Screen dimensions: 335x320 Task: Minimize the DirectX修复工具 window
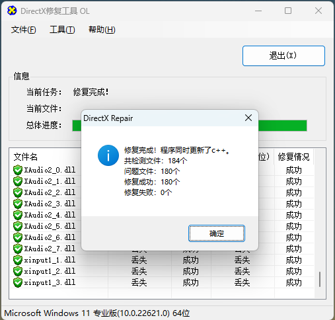pyautogui.click(x=258, y=11)
